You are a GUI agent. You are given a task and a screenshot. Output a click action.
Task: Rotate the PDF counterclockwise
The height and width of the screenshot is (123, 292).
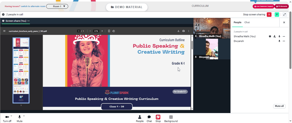114,31
